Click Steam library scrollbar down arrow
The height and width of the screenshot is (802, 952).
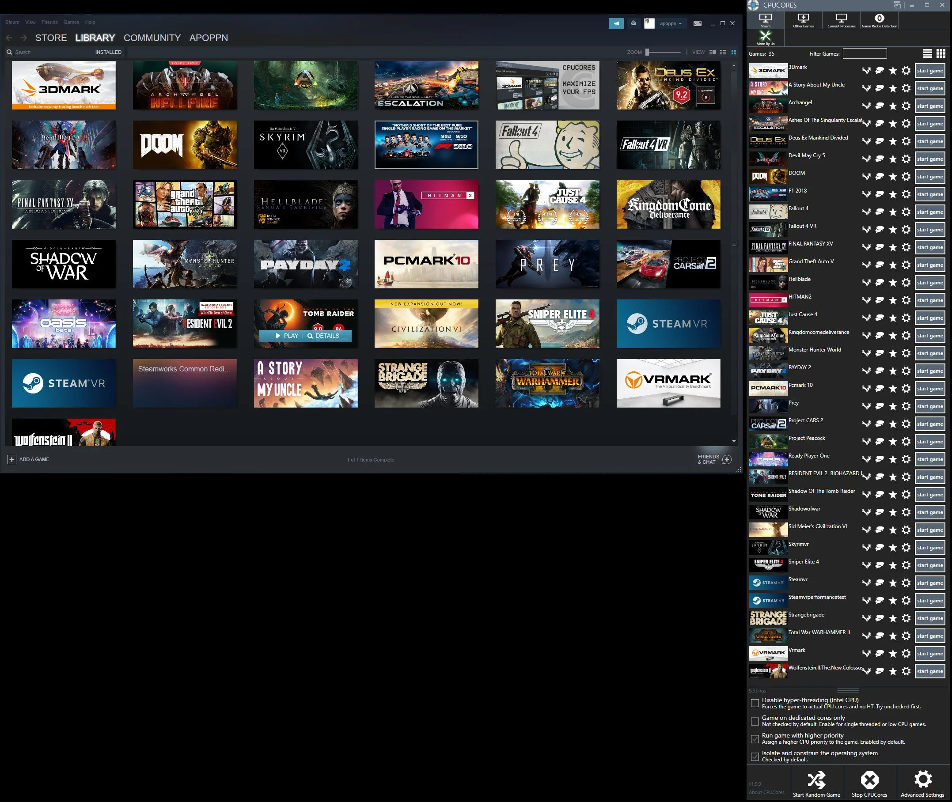point(734,442)
